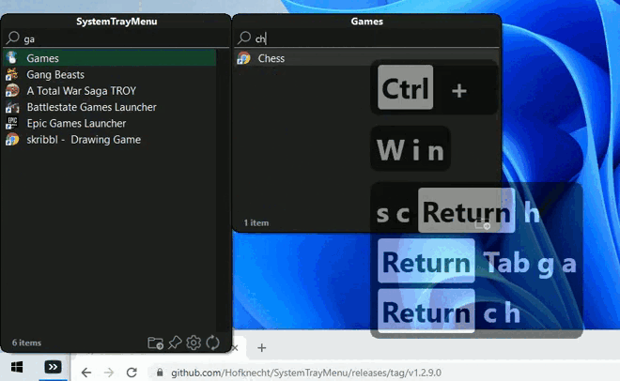Reload the browser page

(131, 373)
